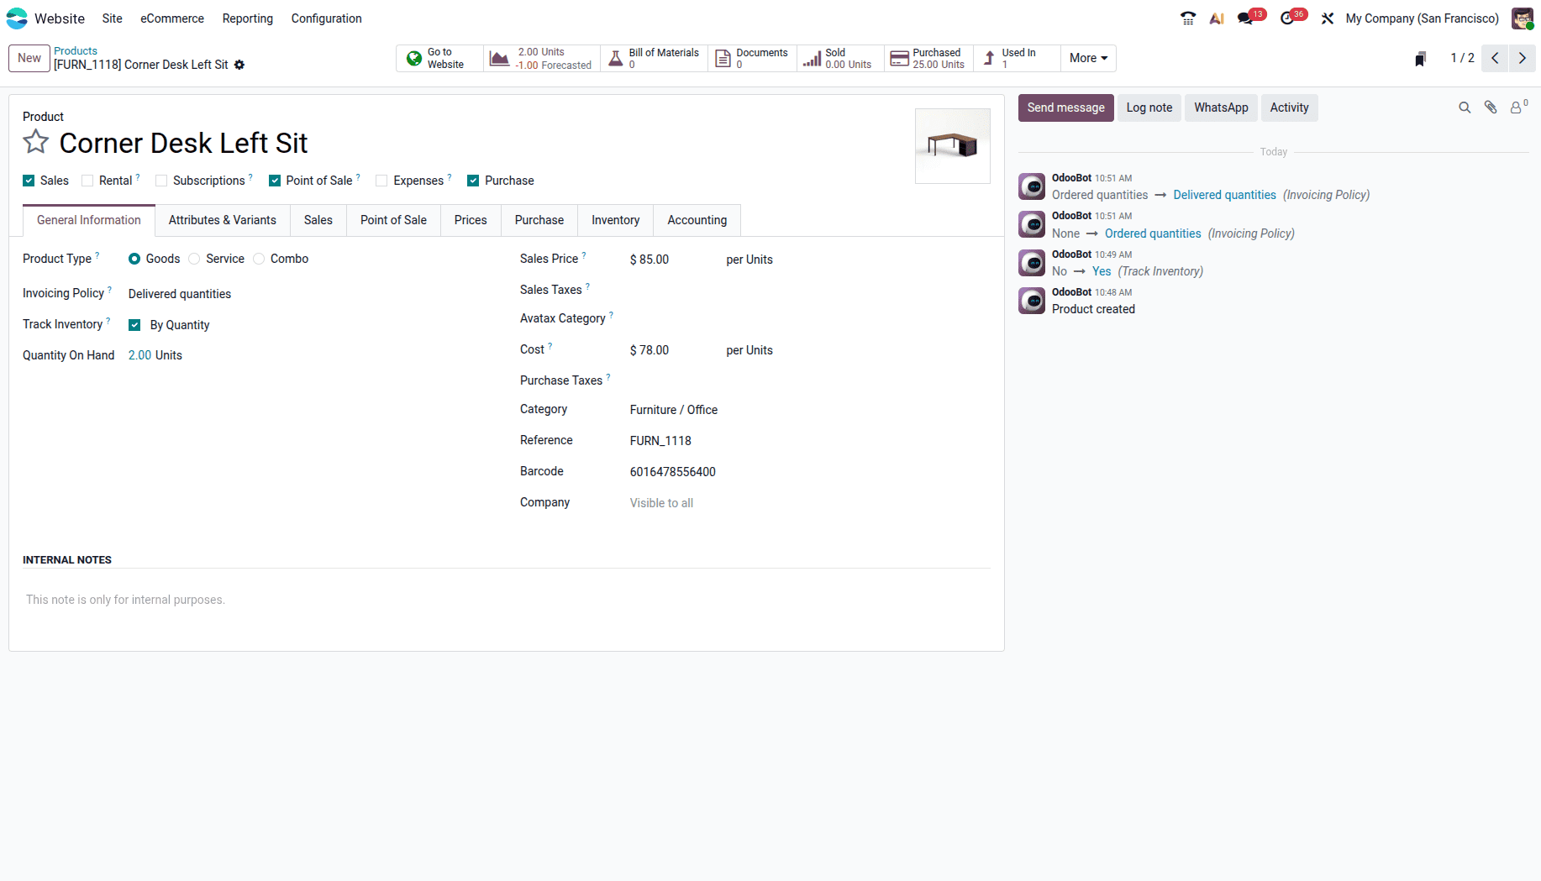The width and height of the screenshot is (1541, 881).
Task: Open the Company field dropdown
Action: pos(810,503)
